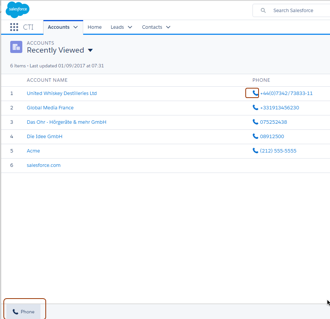
Task: Open the App Launcher dots grid
Action: [x=14, y=27]
